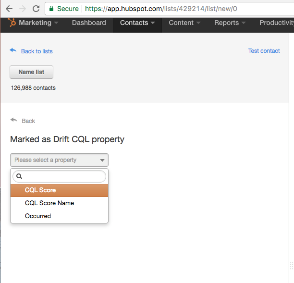Pick the Occurred option
The width and height of the screenshot is (294, 283).
click(x=59, y=216)
